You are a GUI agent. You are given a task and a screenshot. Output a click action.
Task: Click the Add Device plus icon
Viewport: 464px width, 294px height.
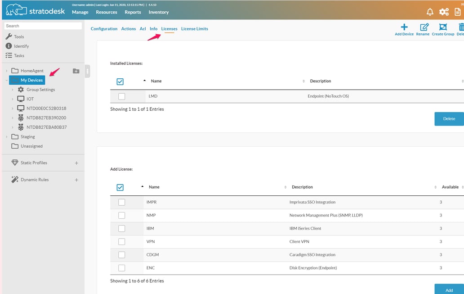tap(404, 27)
